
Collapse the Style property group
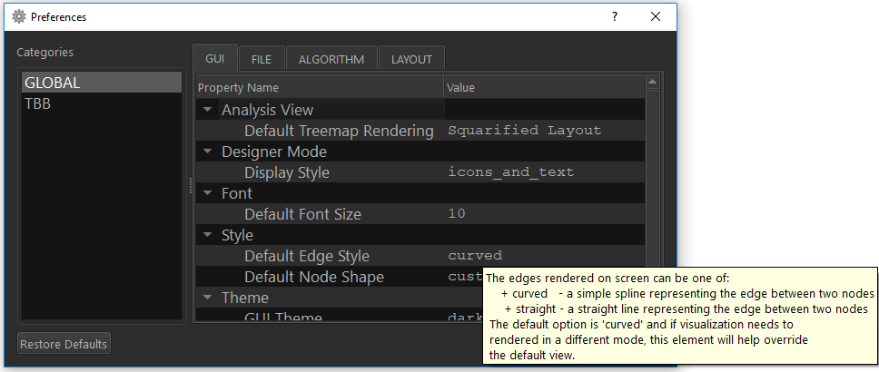coord(208,235)
